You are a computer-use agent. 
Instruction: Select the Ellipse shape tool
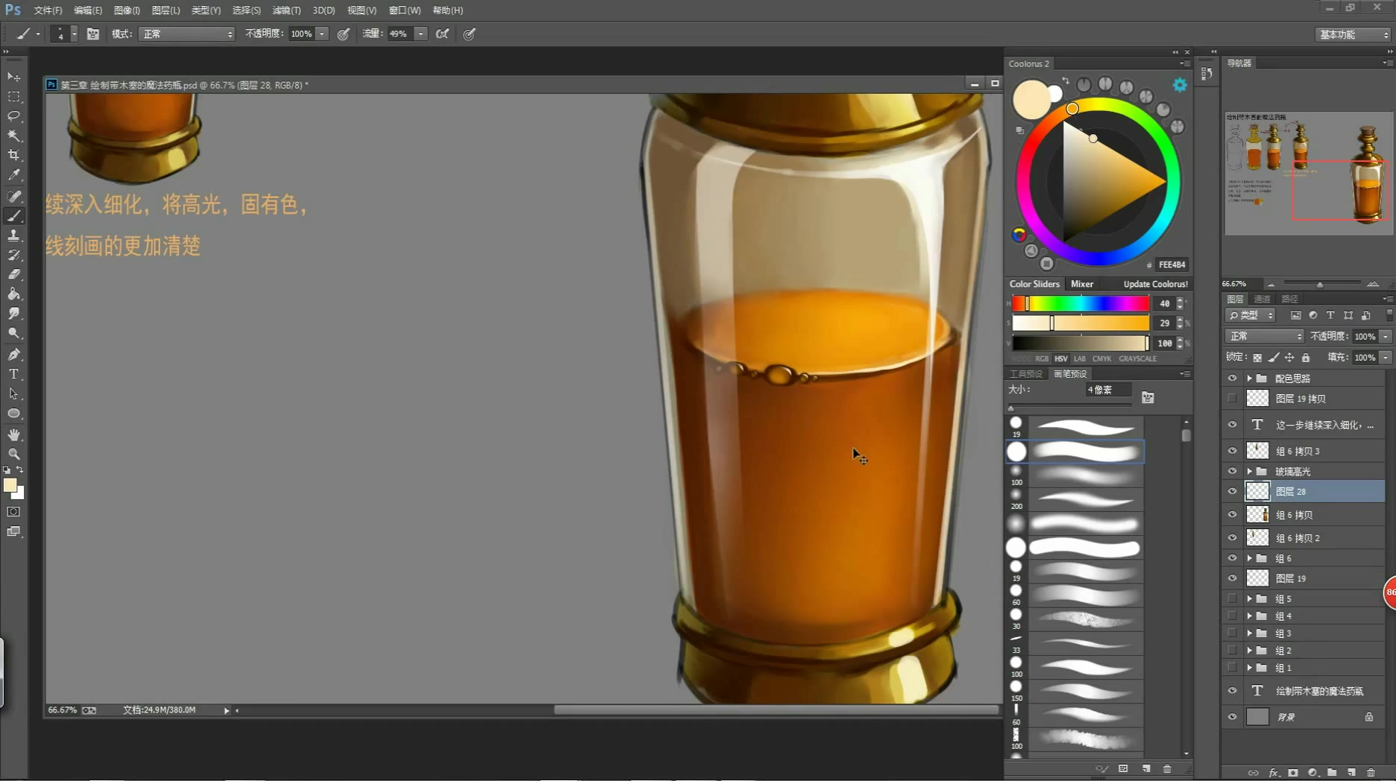click(13, 414)
